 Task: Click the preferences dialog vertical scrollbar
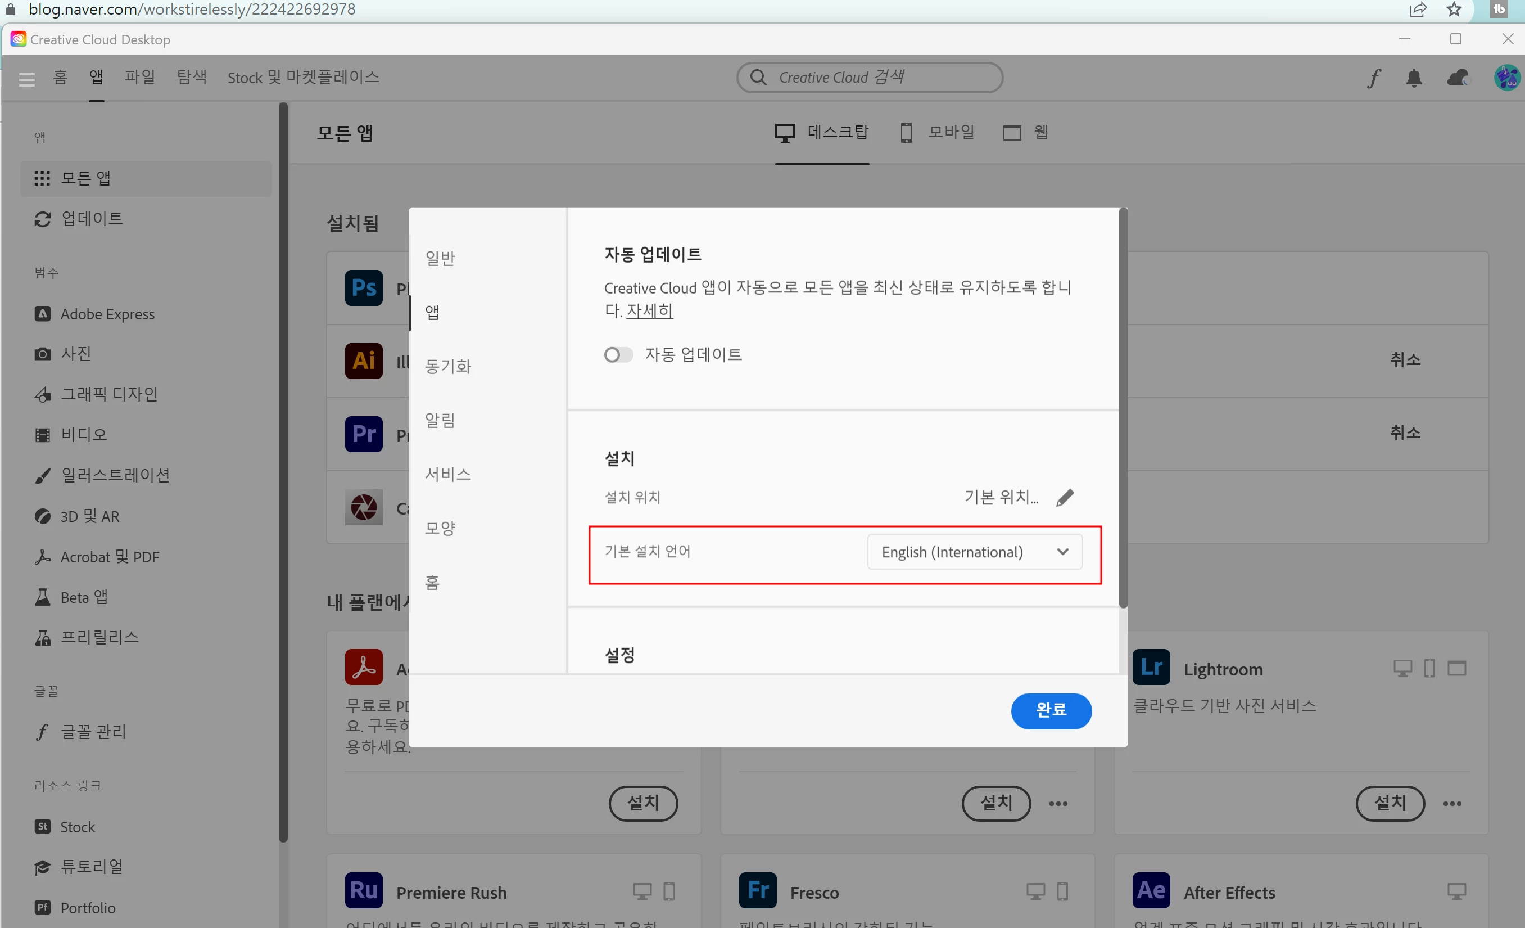click(1123, 408)
